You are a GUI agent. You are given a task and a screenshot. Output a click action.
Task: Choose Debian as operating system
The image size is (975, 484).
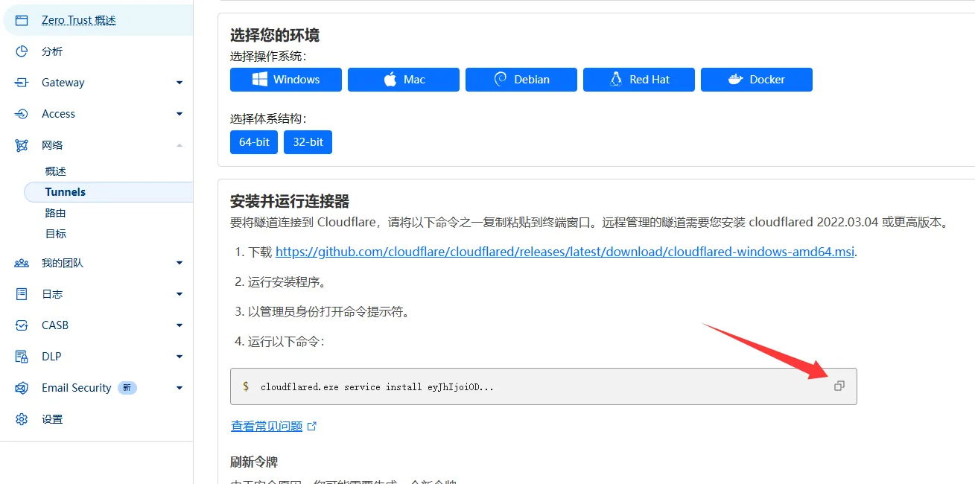click(521, 80)
